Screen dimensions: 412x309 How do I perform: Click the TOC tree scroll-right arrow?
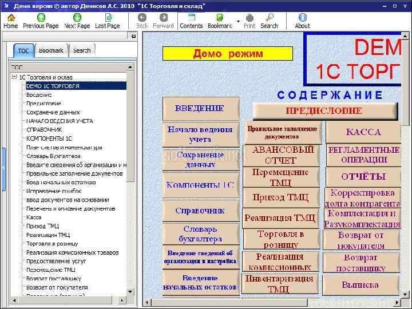(122, 300)
